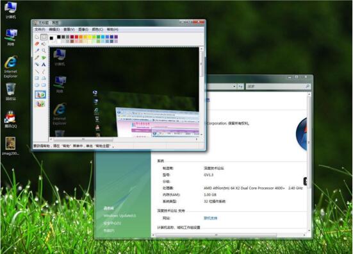The width and height of the screenshot is (353, 254).
Task: Open the 联机支持 online support link
Action: 211,218
